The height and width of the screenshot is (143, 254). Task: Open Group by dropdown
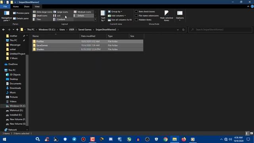[115, 12]
